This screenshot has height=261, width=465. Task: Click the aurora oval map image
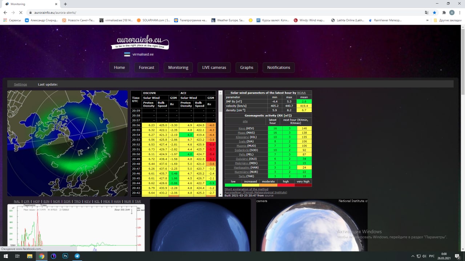pos(68,143)
